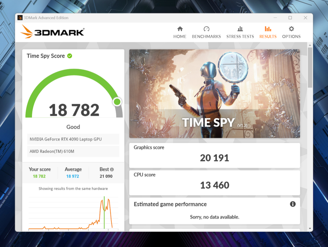
Task: Click the Good rating label
Action: coord(73,127)
